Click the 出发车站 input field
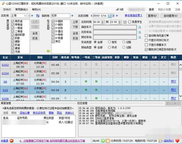 115,32
